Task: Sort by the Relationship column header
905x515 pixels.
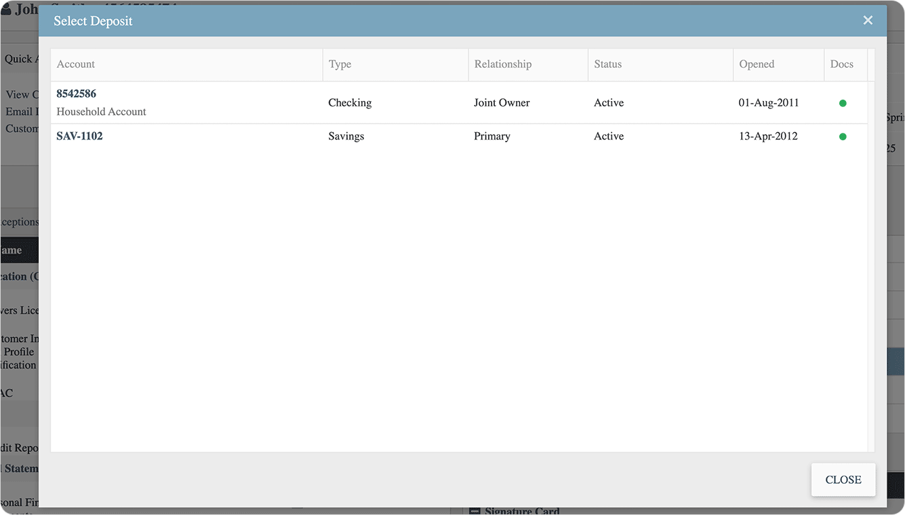Action: pyautogui.click(x=502, y=64)
